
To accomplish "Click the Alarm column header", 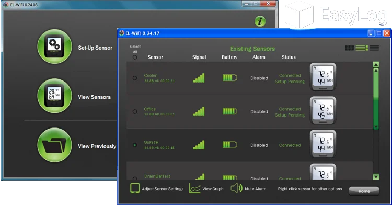I will tap(259, 57).
